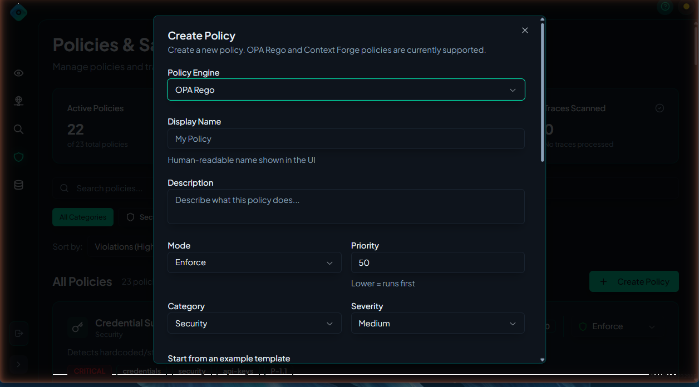Open the Severity dropdown showing Medium
The image size is (699, 387).
tap(437, 324)
